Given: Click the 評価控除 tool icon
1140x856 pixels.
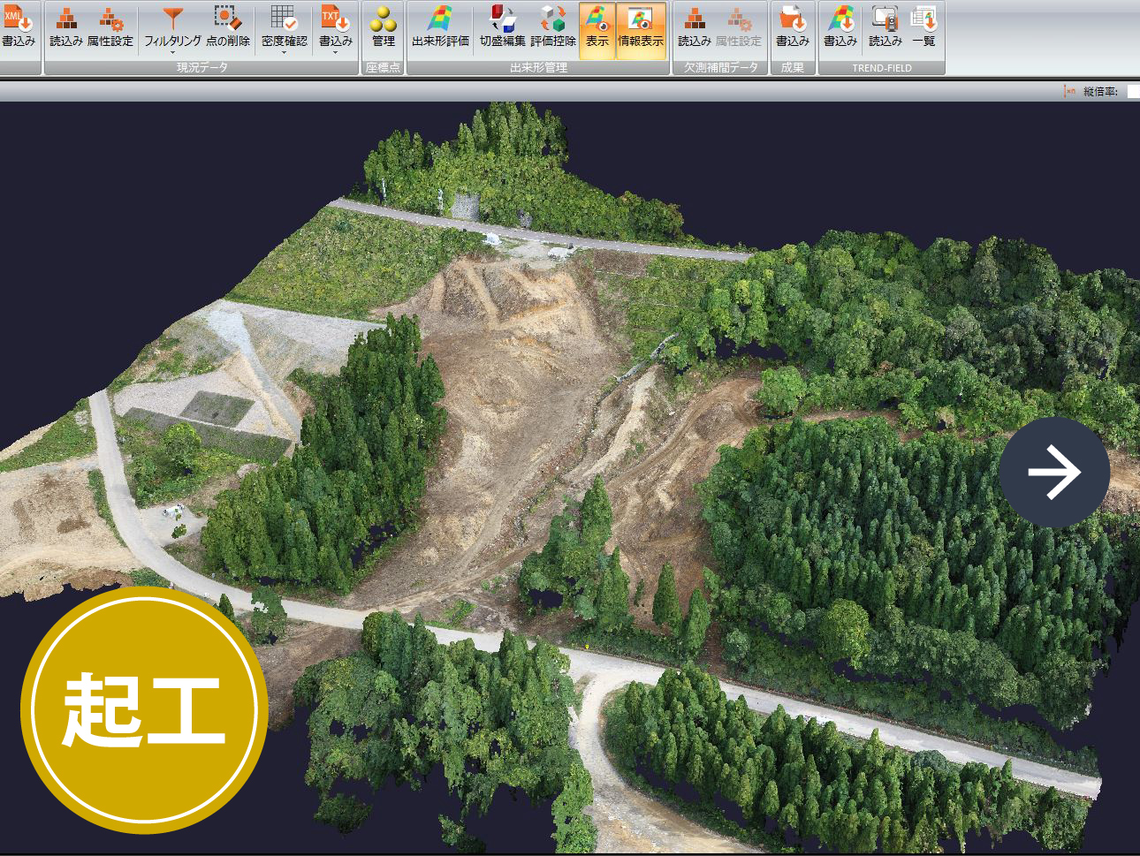Looking at the screenshot, I should (x=553, y=27).
